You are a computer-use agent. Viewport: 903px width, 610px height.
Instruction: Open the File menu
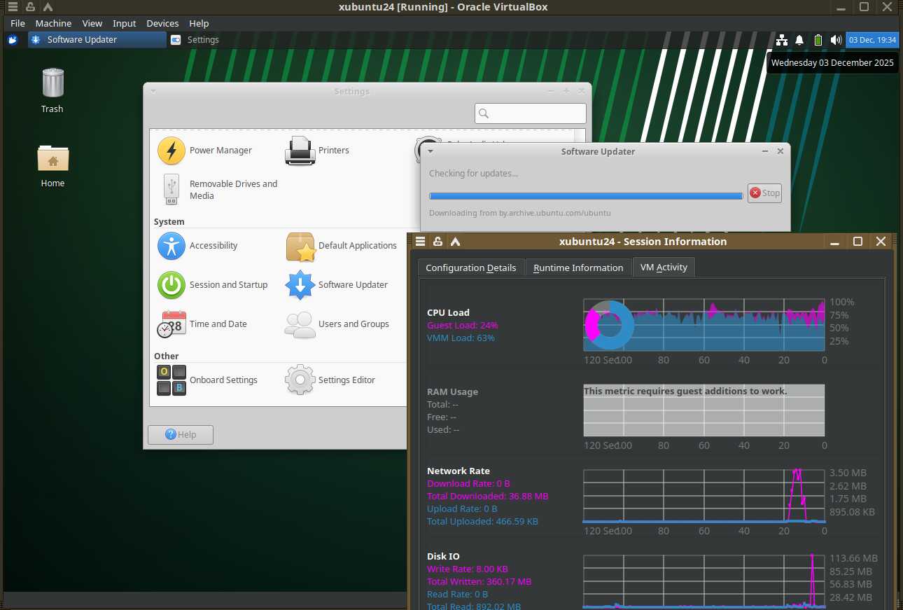pos(17,23)
